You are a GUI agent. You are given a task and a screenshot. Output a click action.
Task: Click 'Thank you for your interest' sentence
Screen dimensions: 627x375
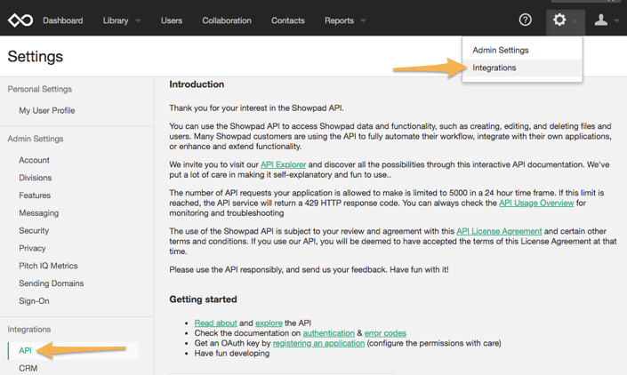[x=256, y=108]
